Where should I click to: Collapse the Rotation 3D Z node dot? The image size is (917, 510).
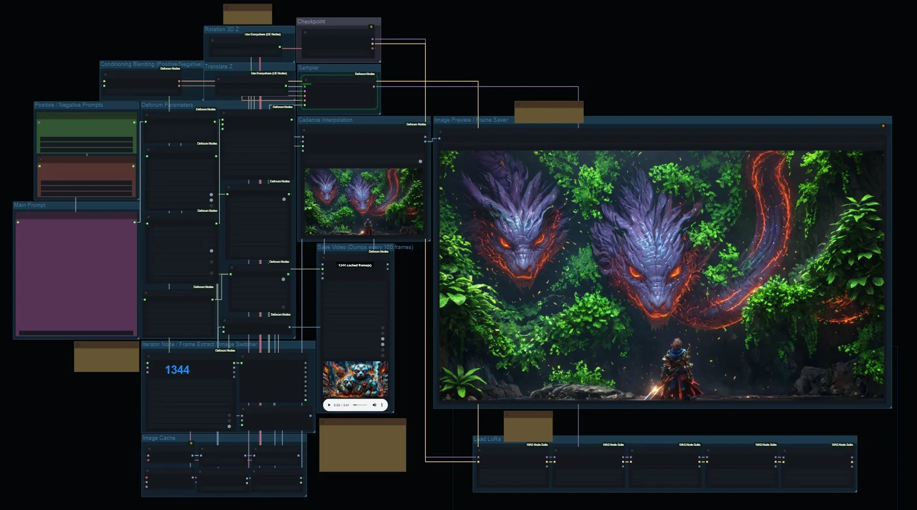[x=212, y=40]
